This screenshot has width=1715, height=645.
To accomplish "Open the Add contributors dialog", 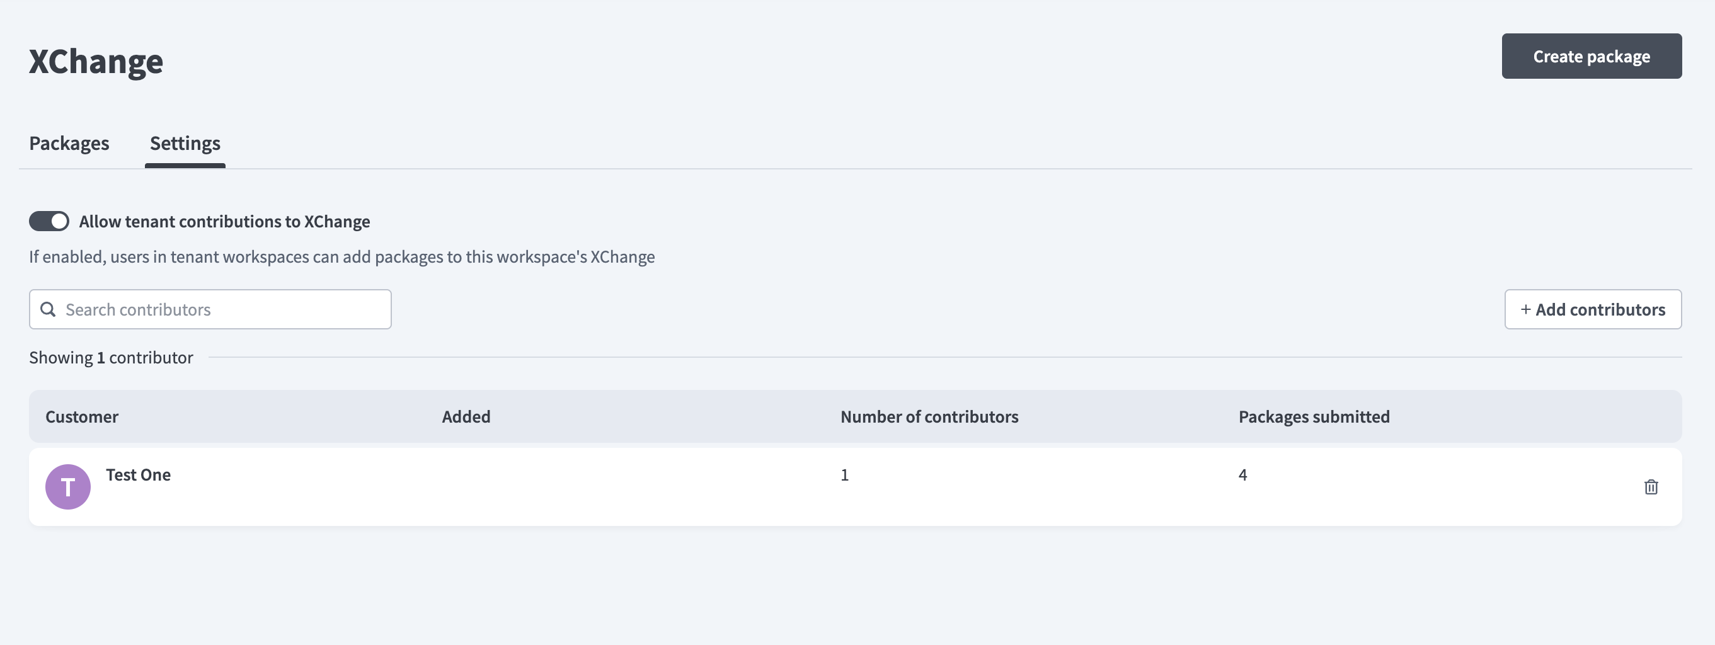I will tap(1593, 309).
